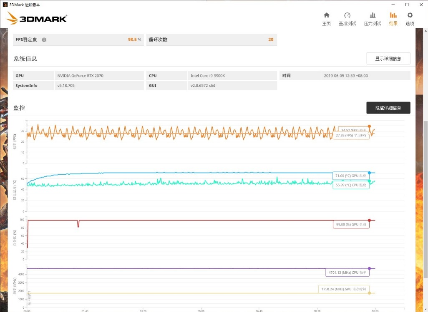Click the 监控 section heading
428x312 pixels.
pos(19,108)
